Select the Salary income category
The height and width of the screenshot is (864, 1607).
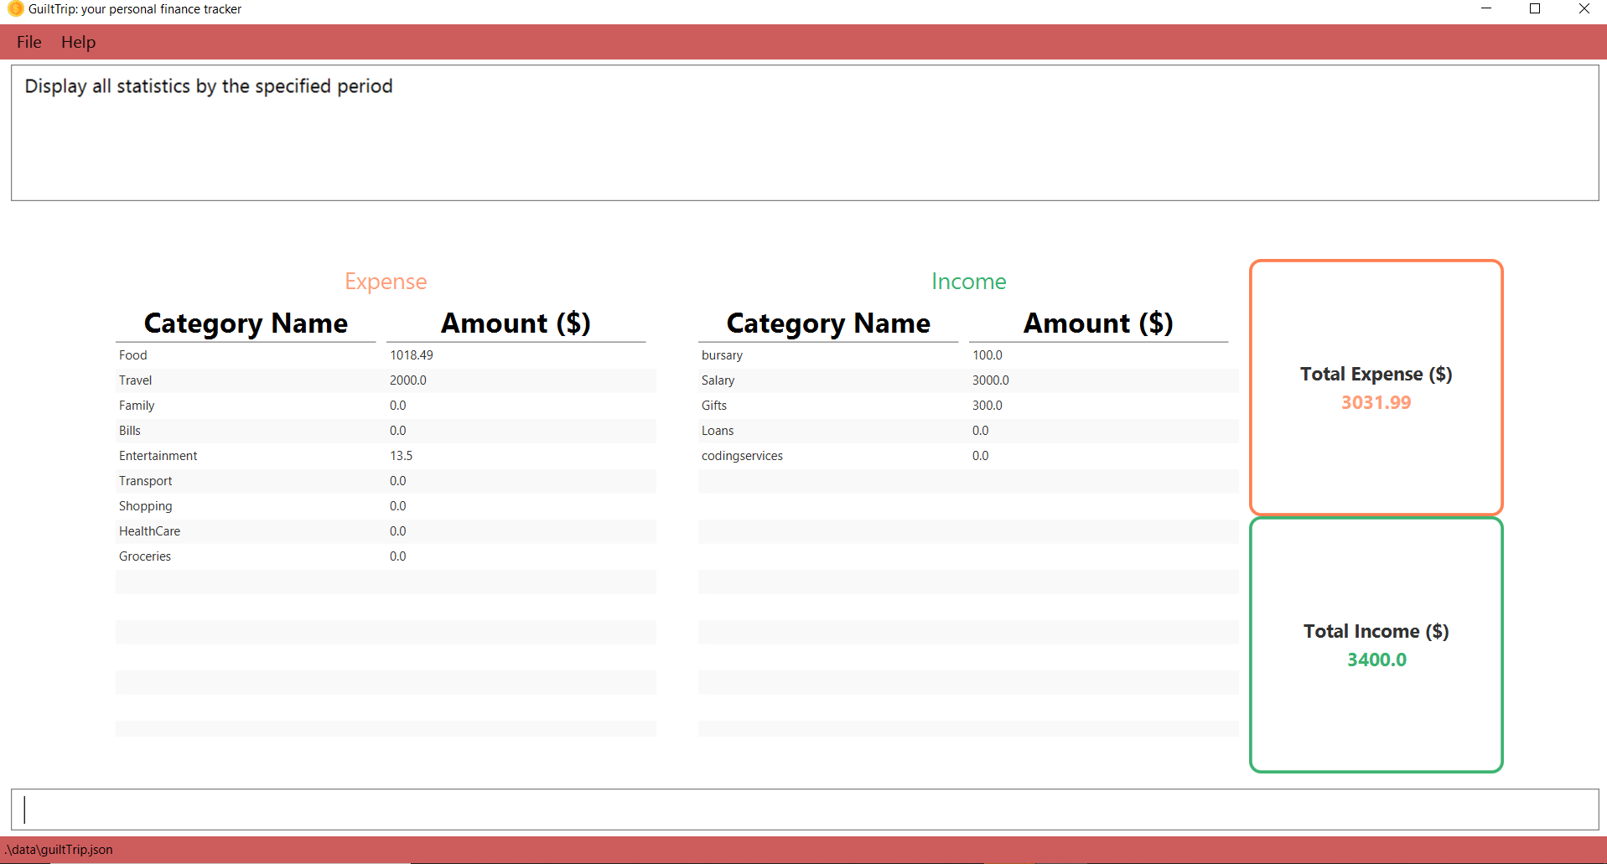click(x=718, y=380)
